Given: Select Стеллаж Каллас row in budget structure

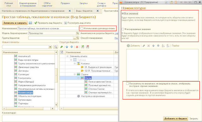Looking at the screenshot, I should point(97,89).
